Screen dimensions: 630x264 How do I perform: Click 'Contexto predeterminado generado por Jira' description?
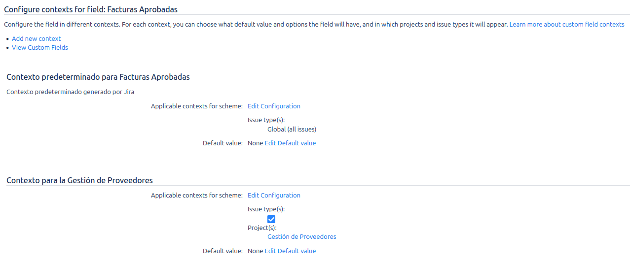(x=70, y=92)
